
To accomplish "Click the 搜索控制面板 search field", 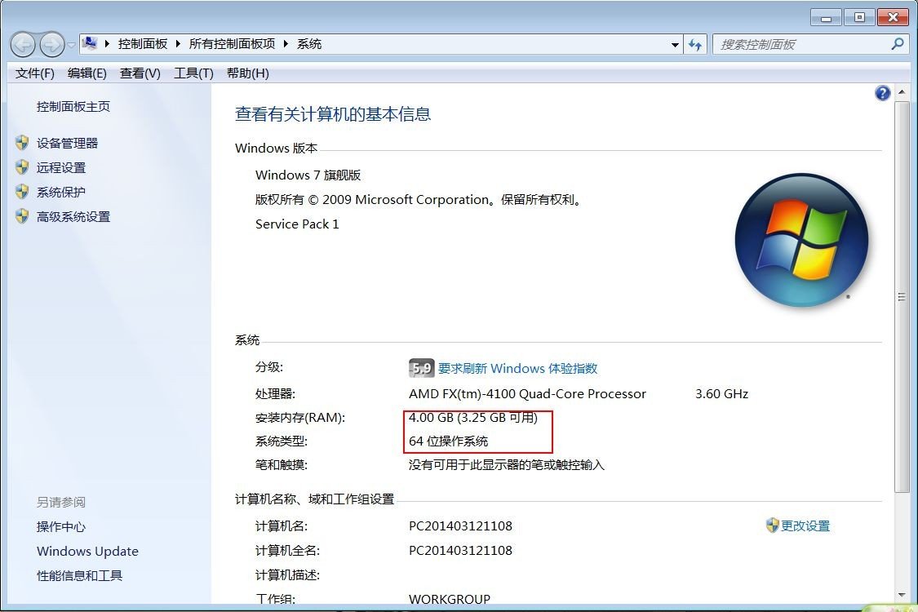I will pyautogui.click(x=803, y=45).
